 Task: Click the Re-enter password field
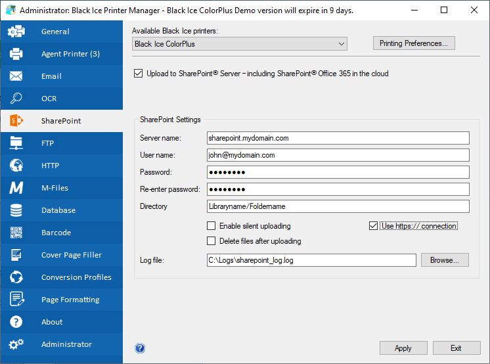pos(338,189)
